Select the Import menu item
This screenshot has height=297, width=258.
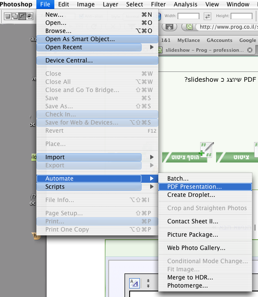pyautogui.click(x=98, y=157)
